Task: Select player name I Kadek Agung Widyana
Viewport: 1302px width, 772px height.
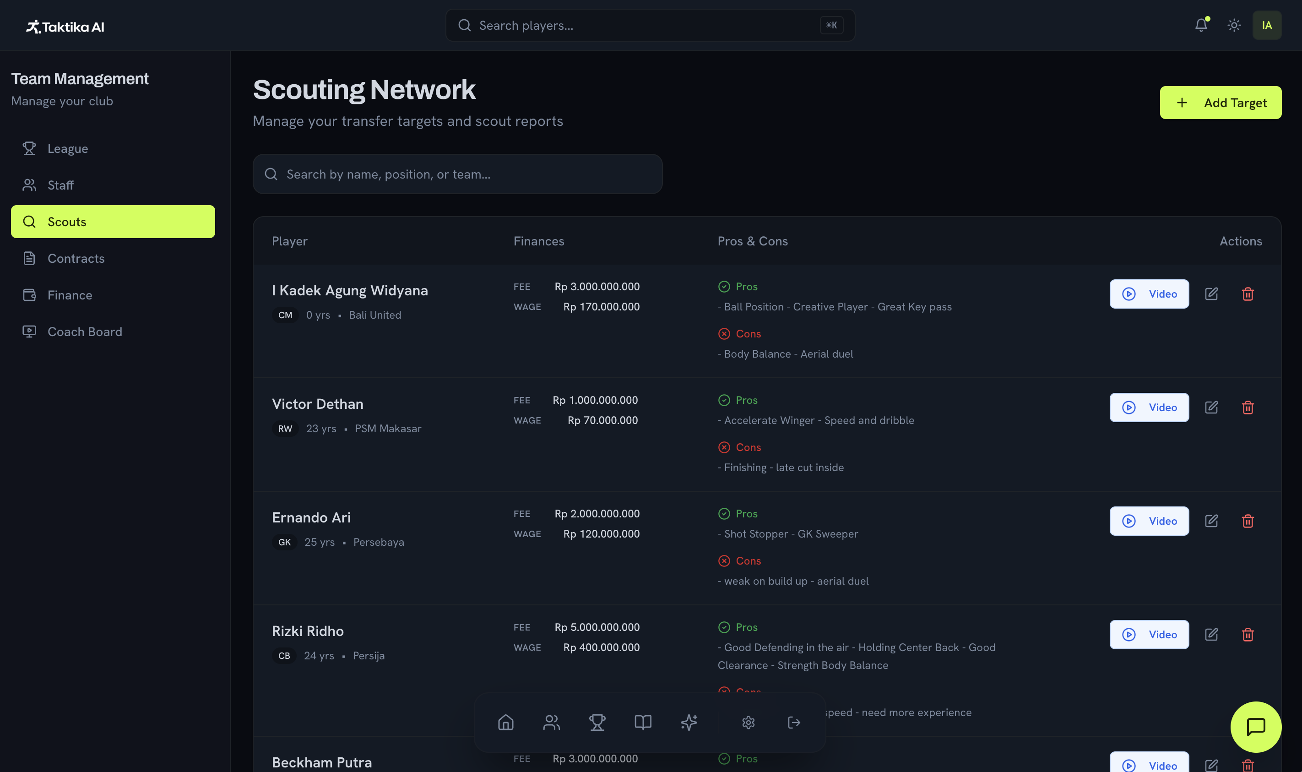Action: (x=350, y=290)
